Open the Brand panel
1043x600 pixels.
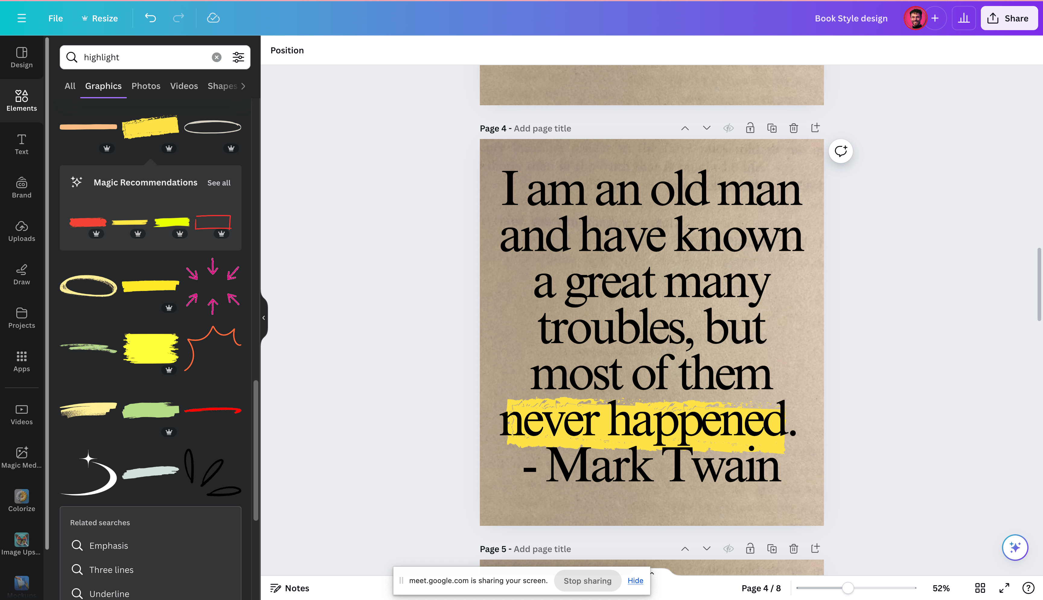point(21,188)
